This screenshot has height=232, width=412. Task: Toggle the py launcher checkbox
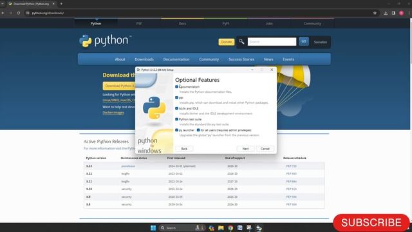click(x=176, y=130)
